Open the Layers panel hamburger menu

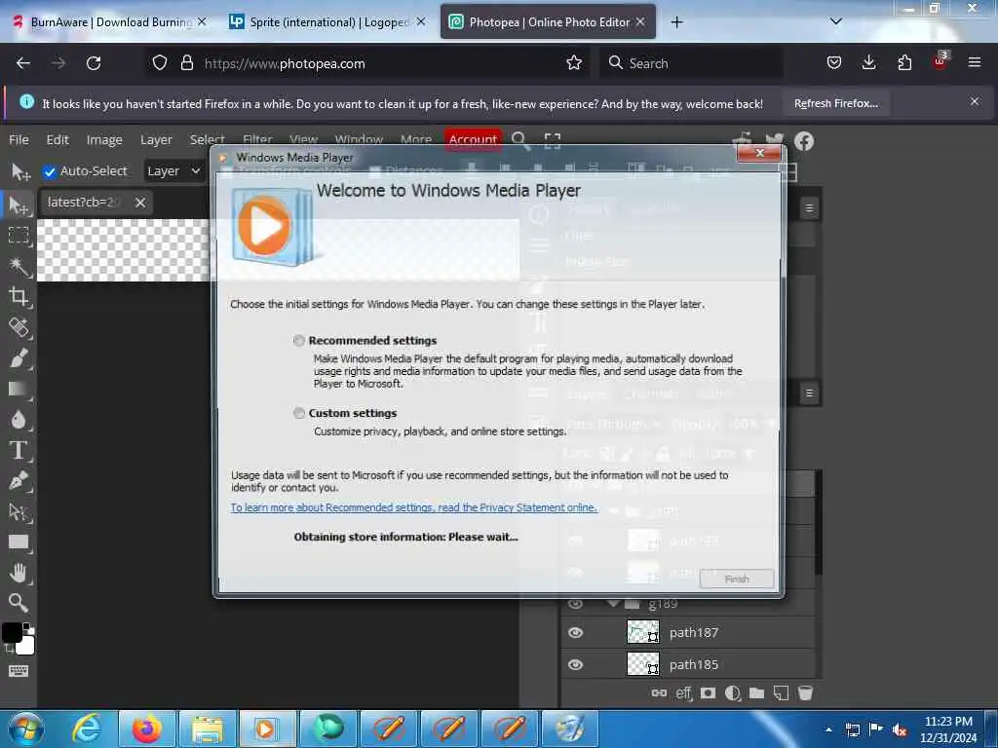tap(809, 393)
